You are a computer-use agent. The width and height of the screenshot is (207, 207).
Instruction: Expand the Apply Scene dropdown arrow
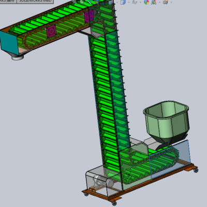159,2
